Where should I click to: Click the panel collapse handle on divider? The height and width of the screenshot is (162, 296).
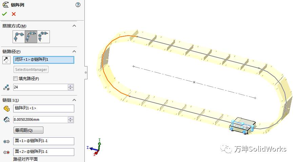point(86,73)
